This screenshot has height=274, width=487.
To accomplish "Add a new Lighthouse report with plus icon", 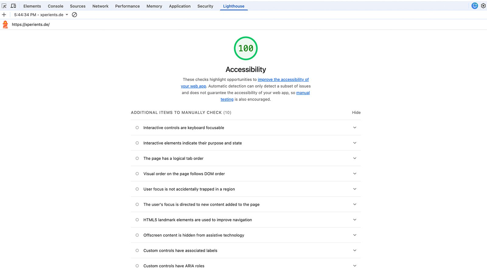I will tap(4, 15).
